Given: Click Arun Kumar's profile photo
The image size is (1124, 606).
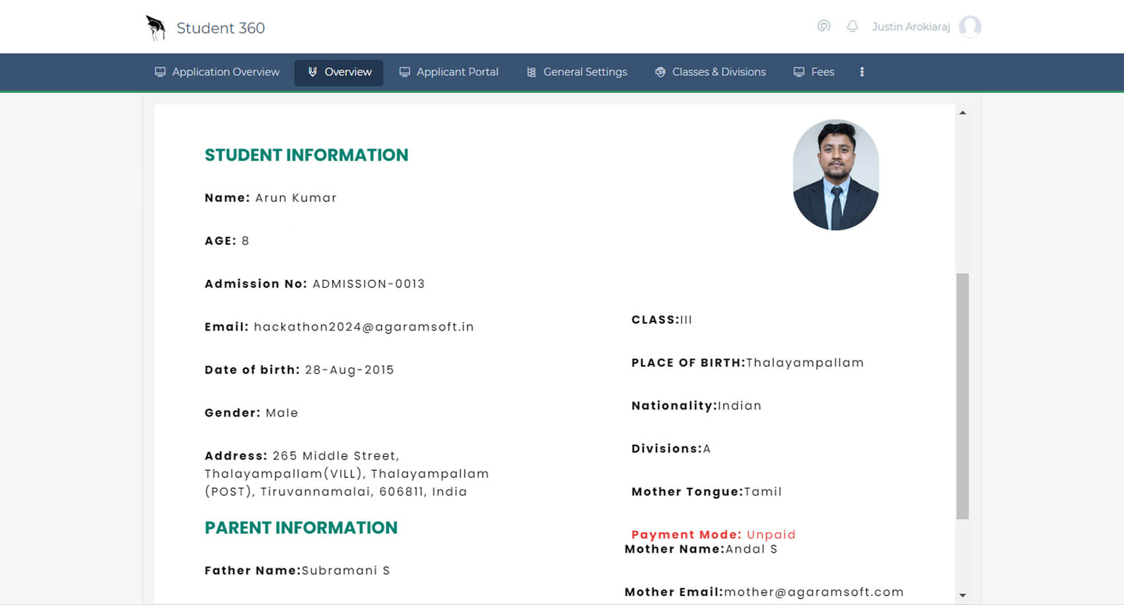Looking at the screenshot, I should click(836, 174).
